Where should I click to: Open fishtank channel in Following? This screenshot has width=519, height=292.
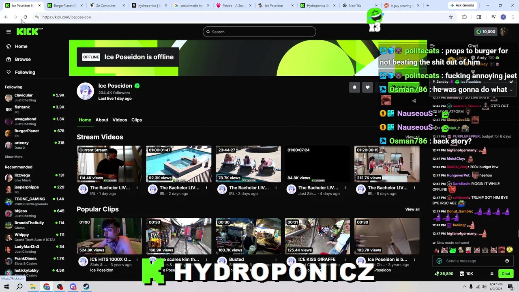tap(34, 109)
